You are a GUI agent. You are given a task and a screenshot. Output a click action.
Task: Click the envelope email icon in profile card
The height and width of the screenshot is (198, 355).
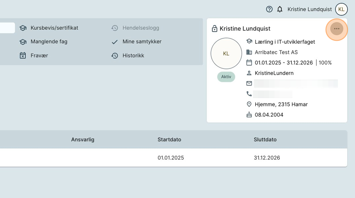tap(249, 84)
